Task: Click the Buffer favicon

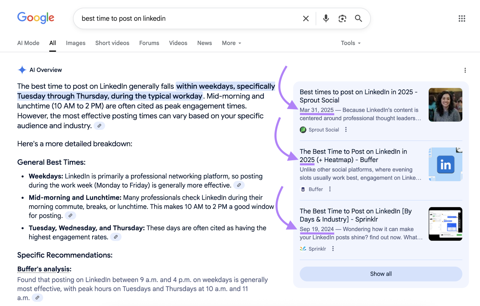Action: (x=302, y=189)
